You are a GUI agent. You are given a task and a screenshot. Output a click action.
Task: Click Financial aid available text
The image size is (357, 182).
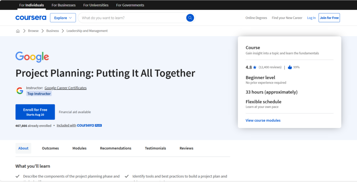(75, 112)
